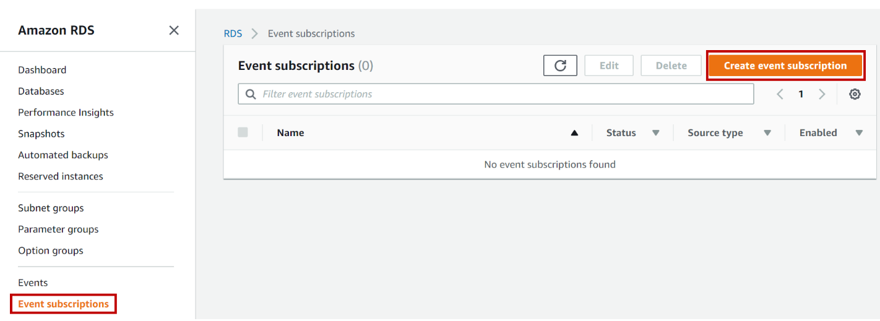Go to the next page arrow
The width and height of the screenshot is (880, 321).
(x=822, y=94)
